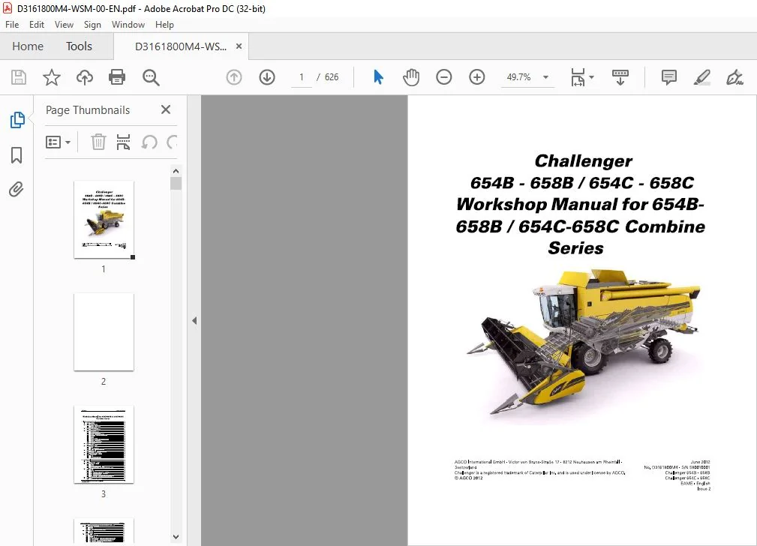Image resolution: width=757 pixels, height=546 pixels.
Task: Click the Print file icon
Action: coord(117,77)
